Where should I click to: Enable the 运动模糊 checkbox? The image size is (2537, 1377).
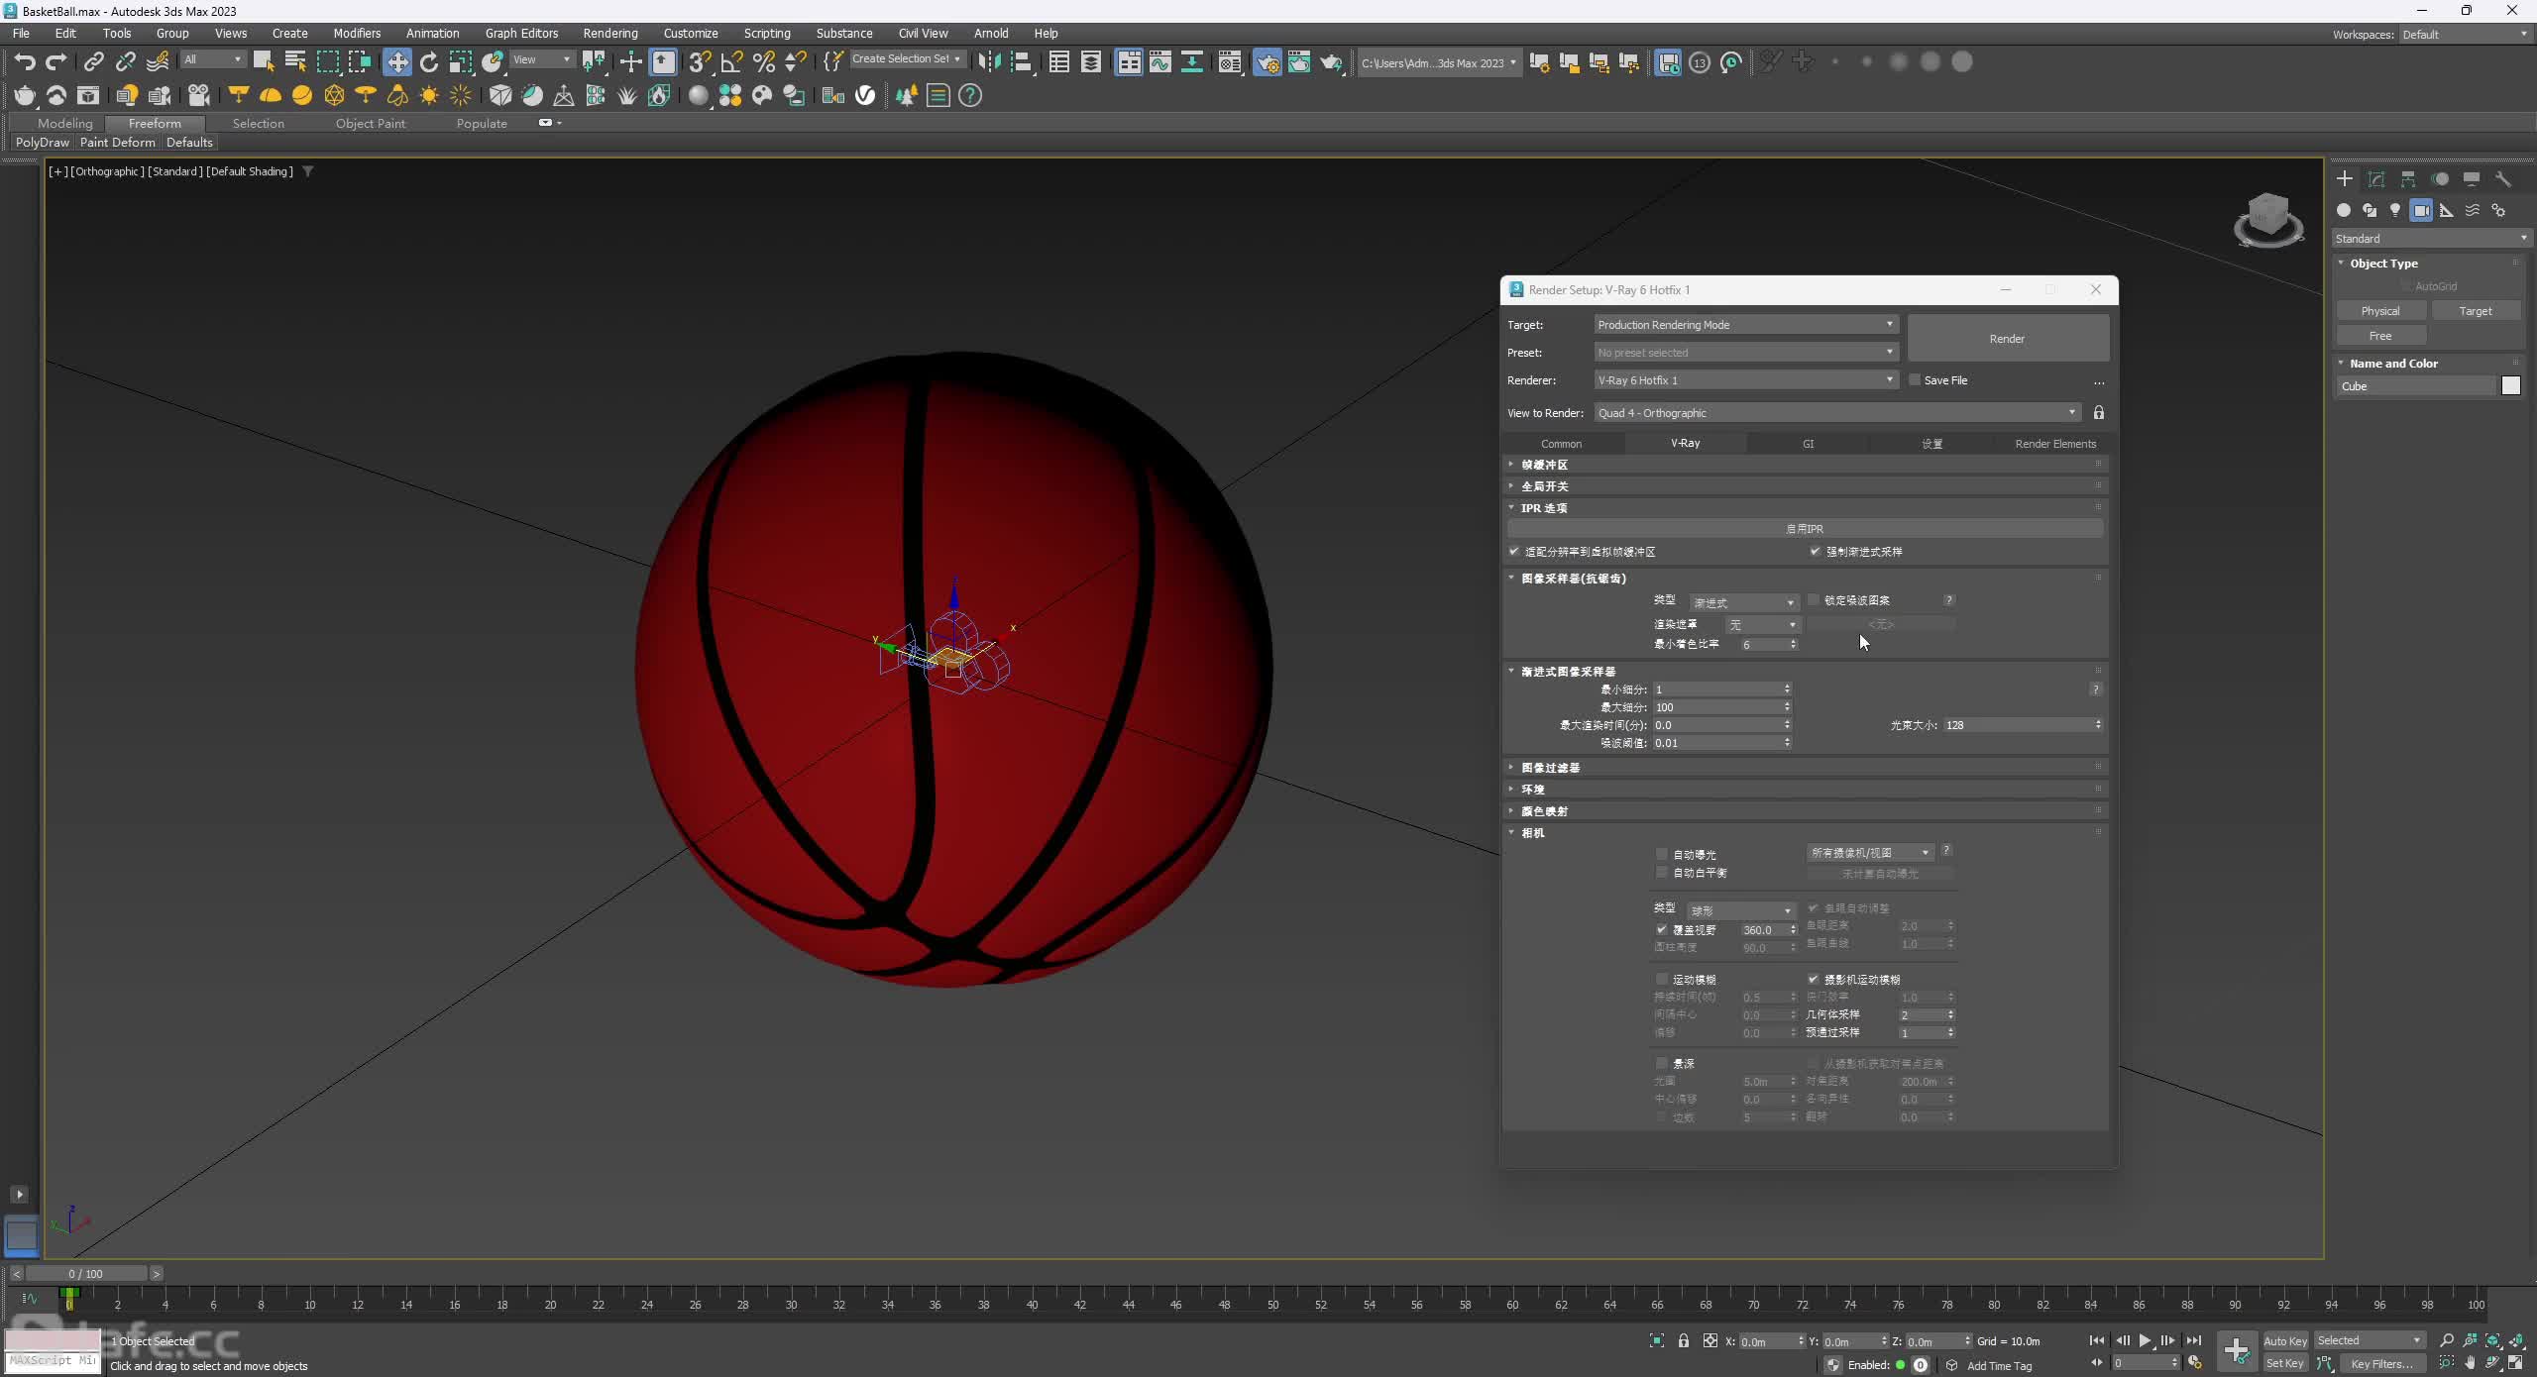point(1662,979)
